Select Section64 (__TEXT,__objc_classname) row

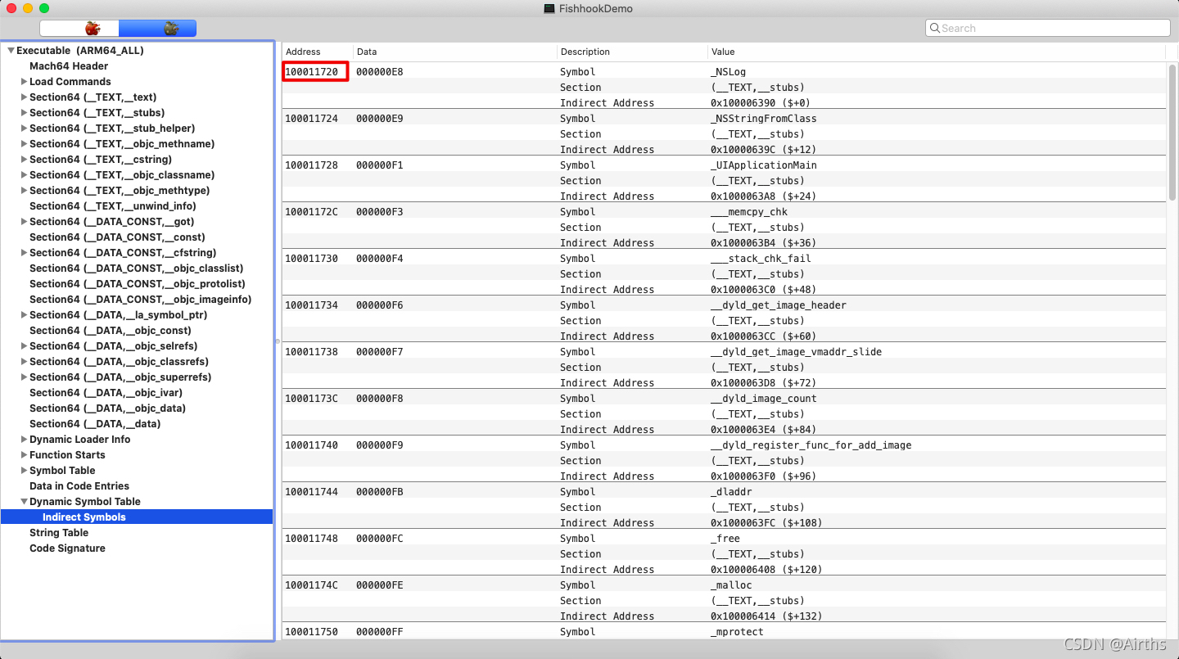[x=137, y=175]
